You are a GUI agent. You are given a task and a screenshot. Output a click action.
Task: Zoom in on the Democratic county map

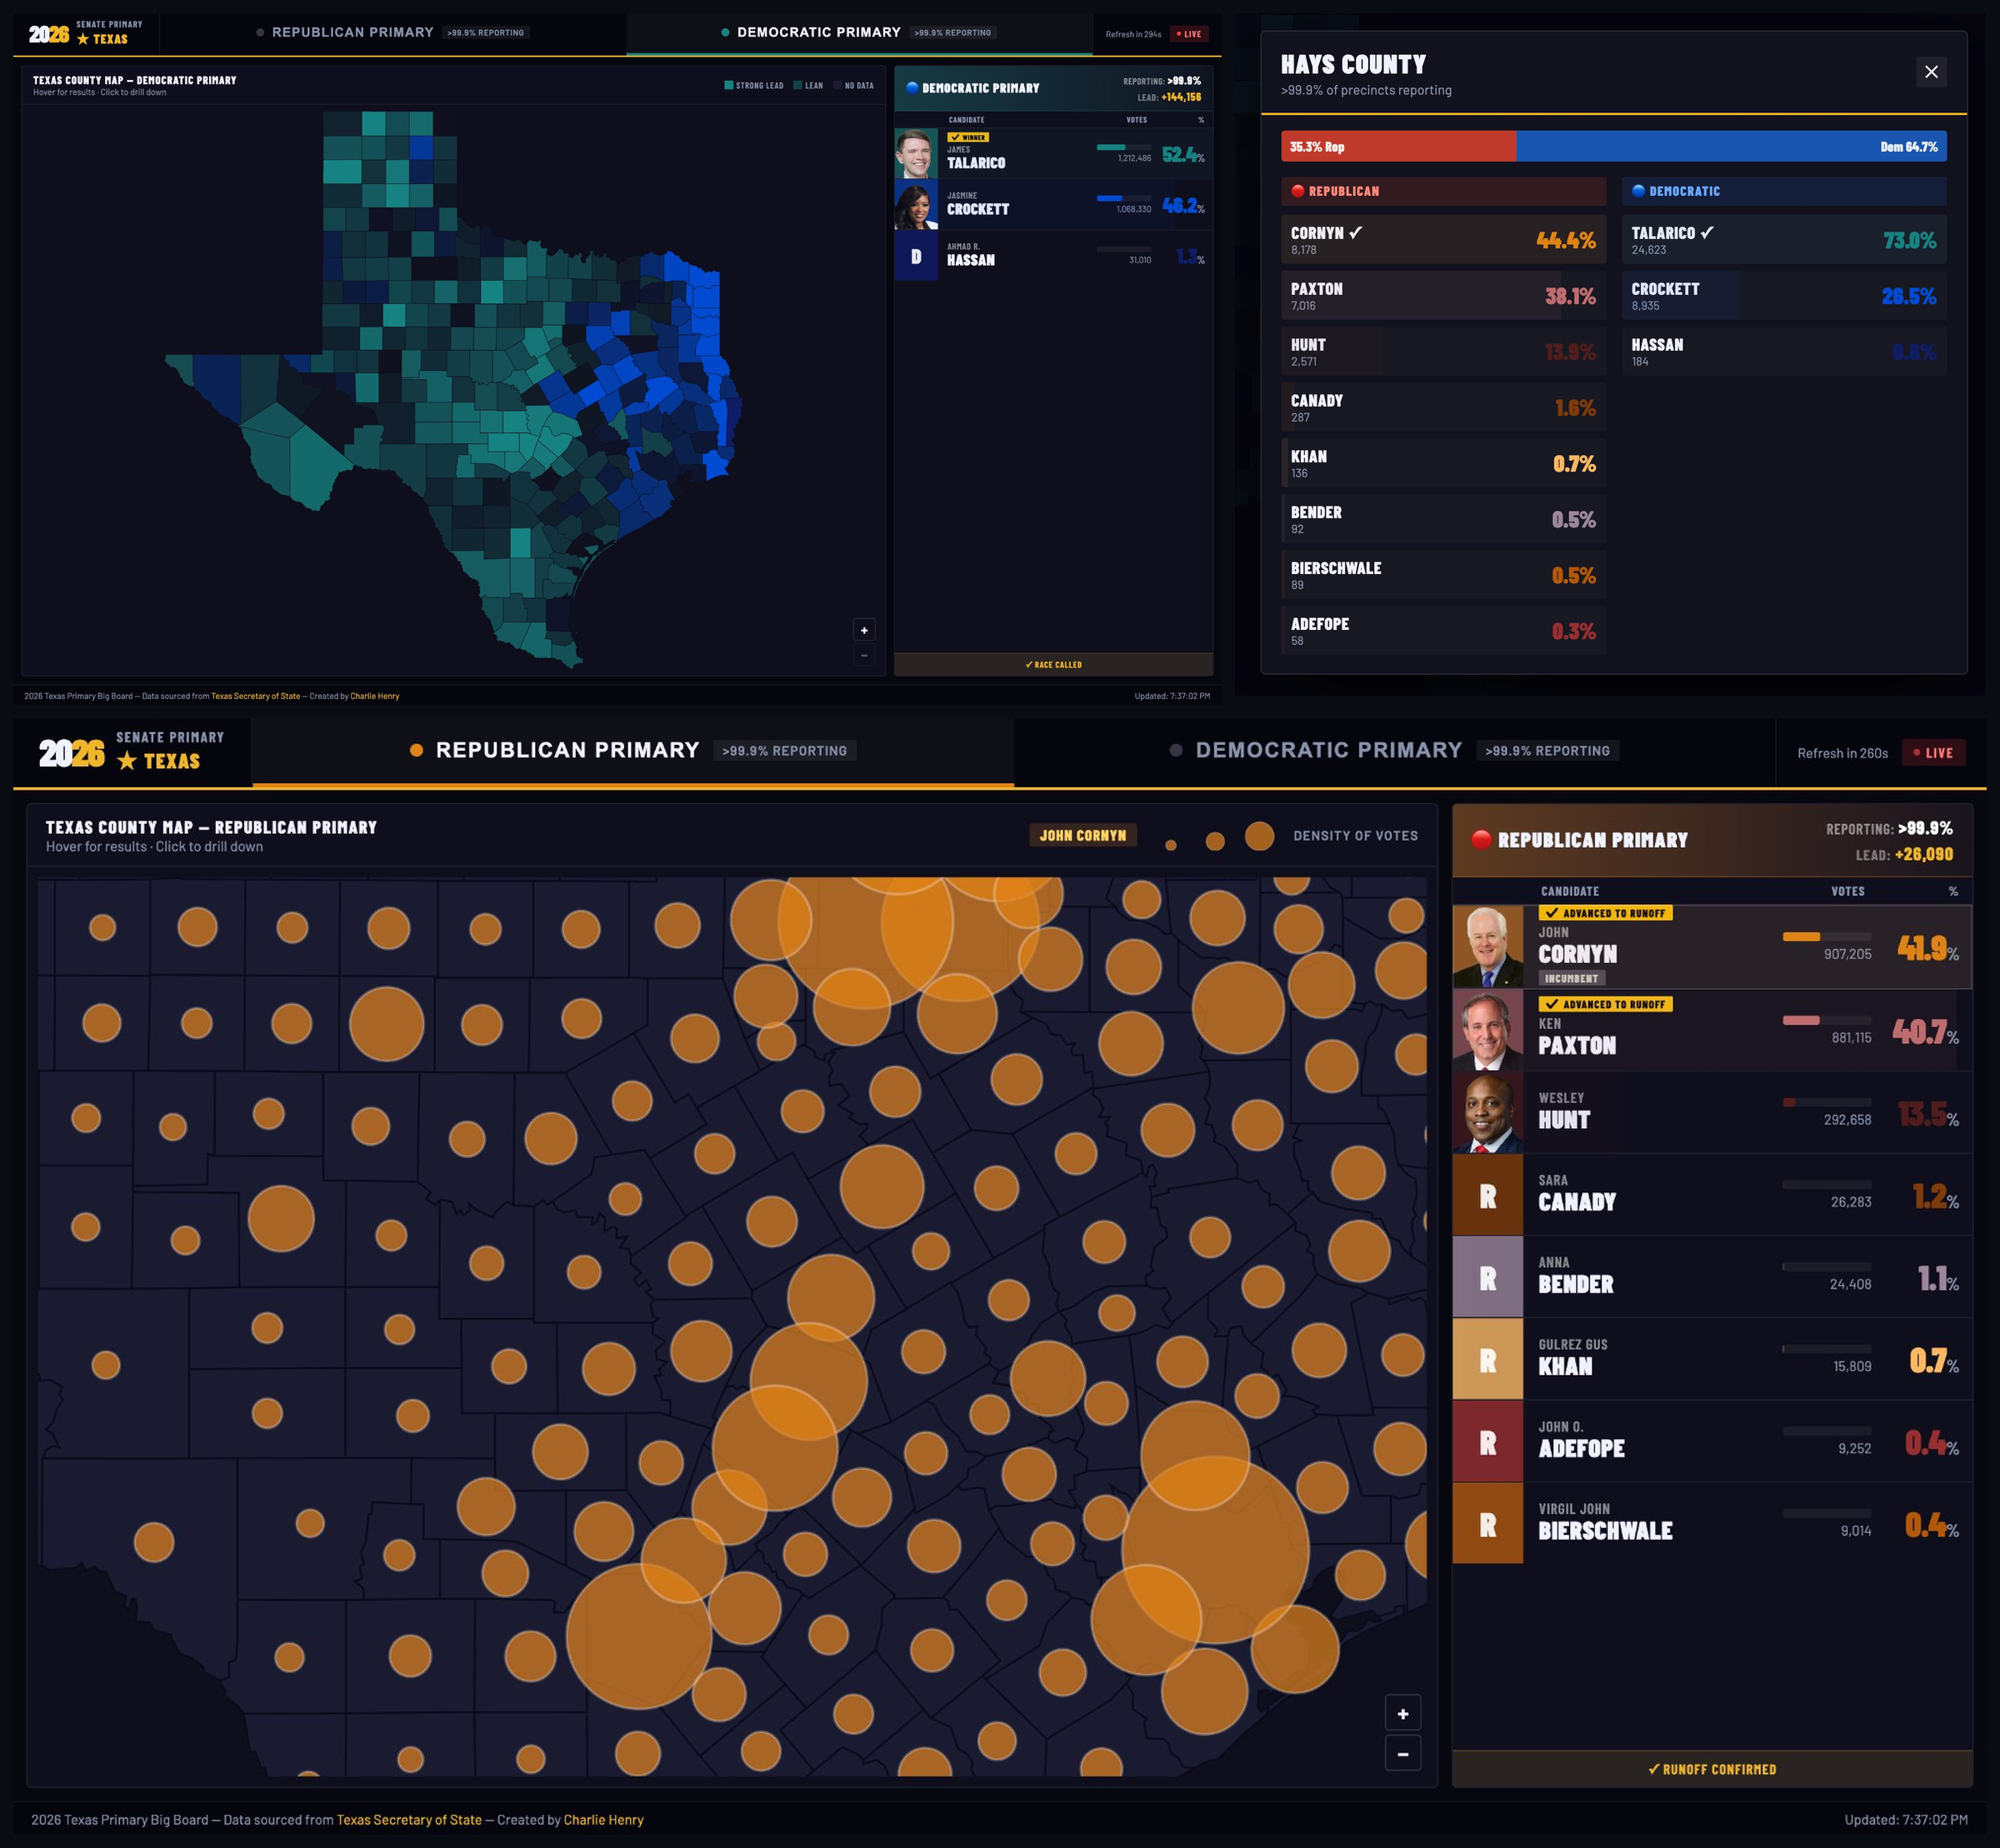coord(864,630)
